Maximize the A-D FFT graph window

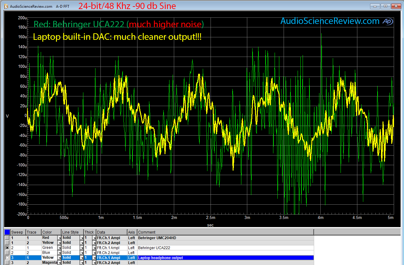point(385,6)
